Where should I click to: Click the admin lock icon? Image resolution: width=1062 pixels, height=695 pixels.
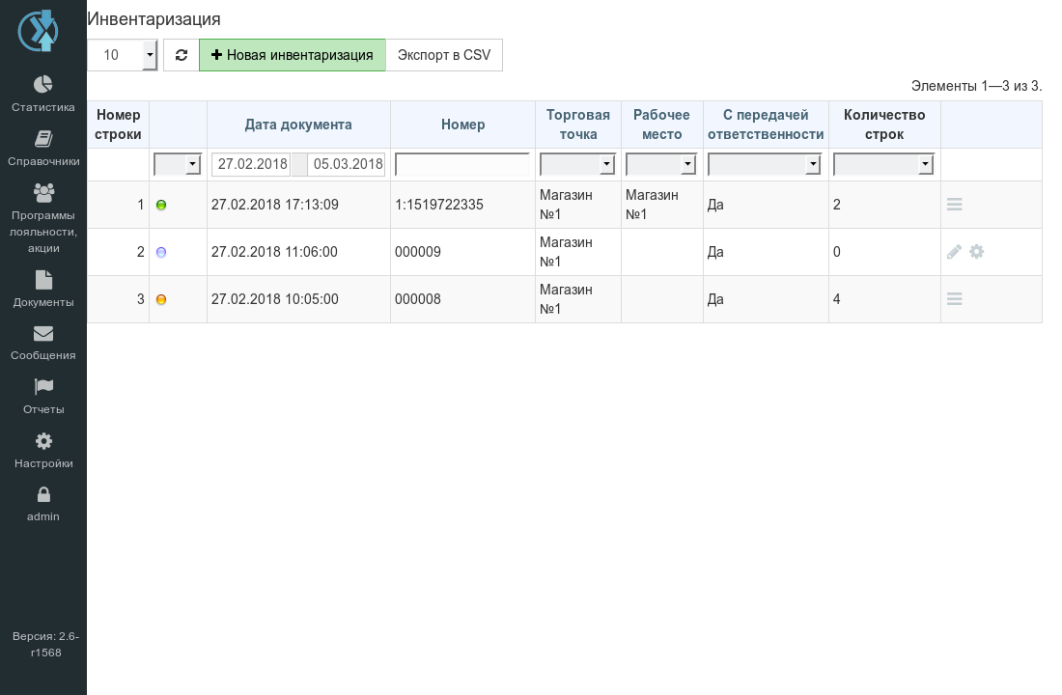point(43,494)
